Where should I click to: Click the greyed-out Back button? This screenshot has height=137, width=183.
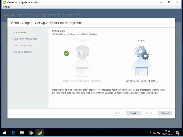coord(118,113)
